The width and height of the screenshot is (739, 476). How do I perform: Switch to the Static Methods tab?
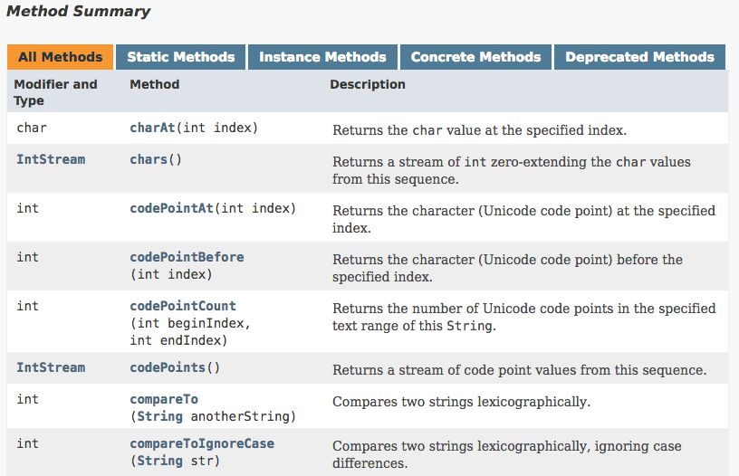click(181, 57)
